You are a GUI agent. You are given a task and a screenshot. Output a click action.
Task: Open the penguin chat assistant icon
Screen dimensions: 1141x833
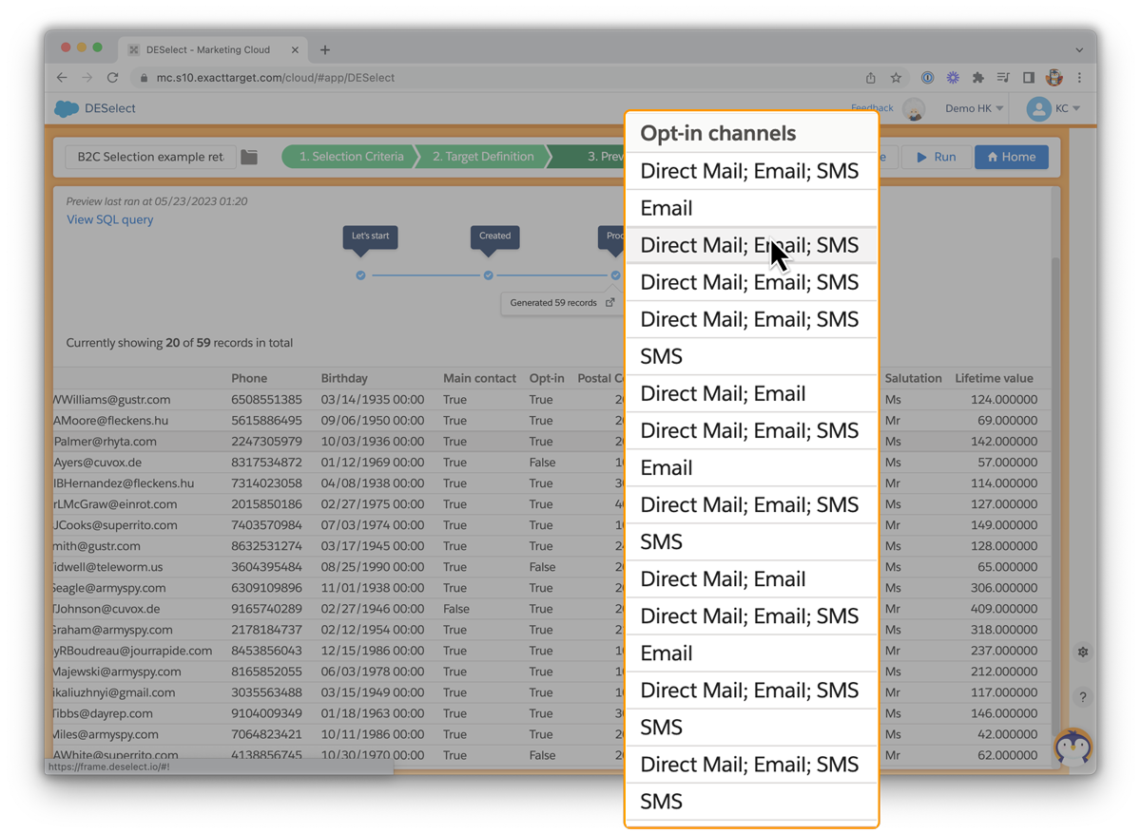tap(1073, 747)
